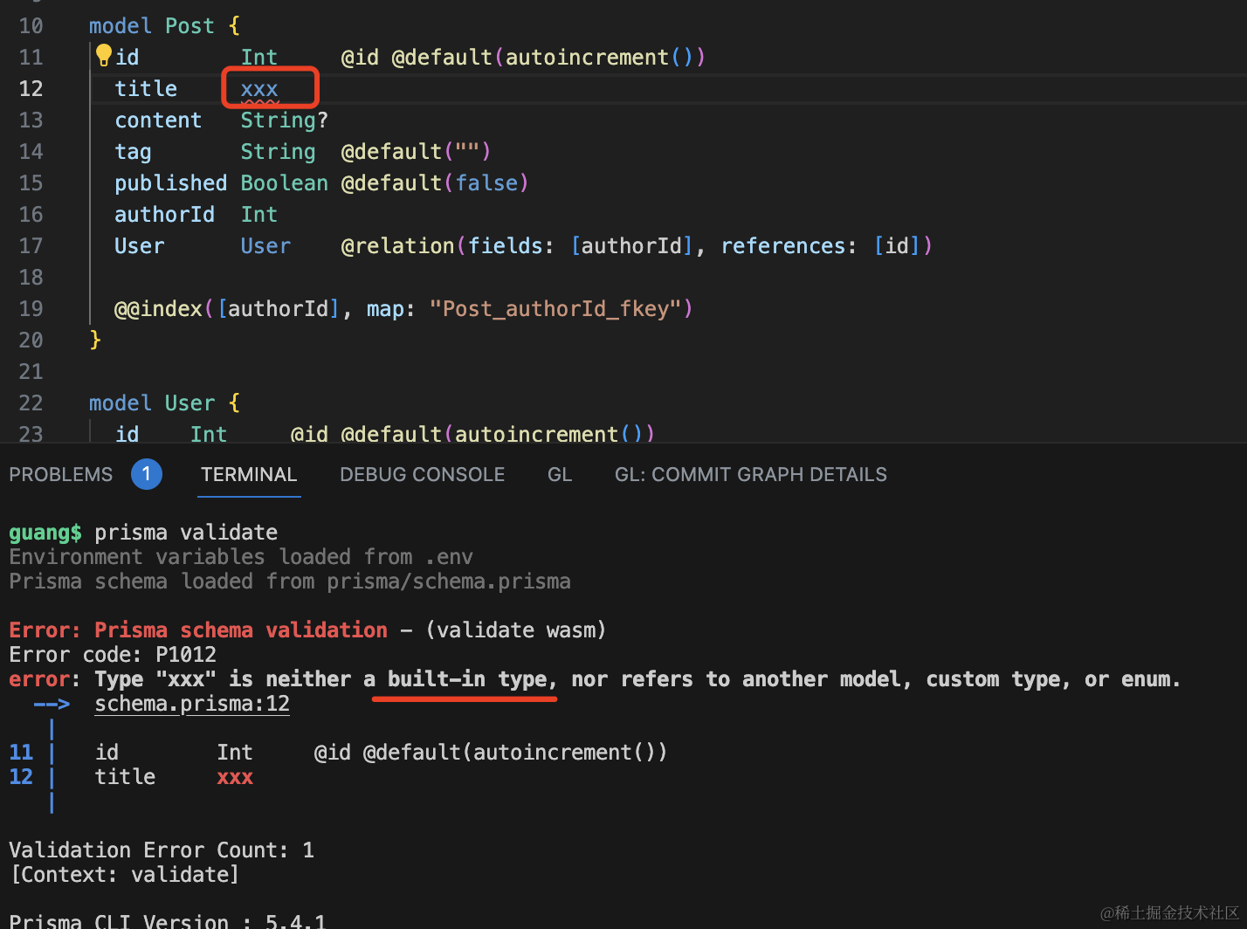Screen dimensions: 1247x929
Task: Open the PROBLEMS panel tab
Action: pos(61,474)
